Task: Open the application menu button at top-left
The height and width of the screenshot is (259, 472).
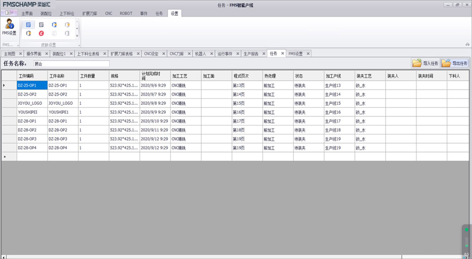Action: [9, 13]
